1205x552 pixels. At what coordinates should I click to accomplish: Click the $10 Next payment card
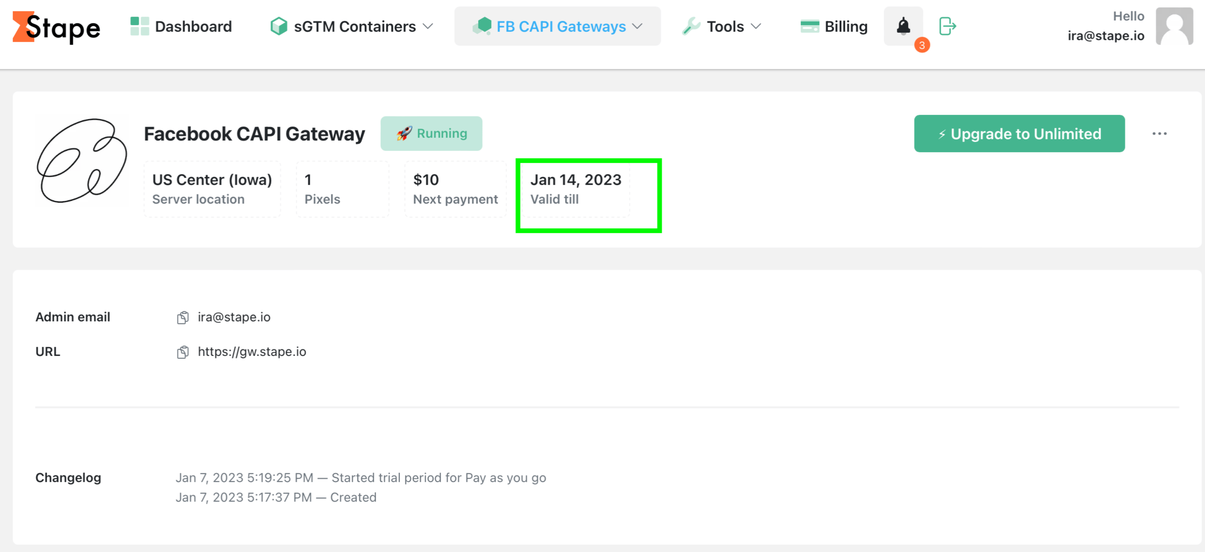(455, 189)
